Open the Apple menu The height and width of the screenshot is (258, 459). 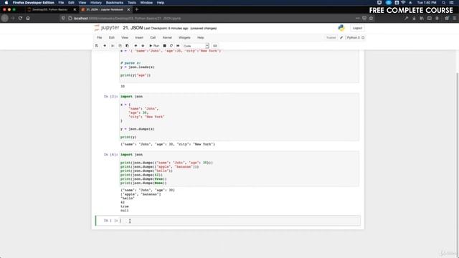pyautogui.click(x=6, y=3)
